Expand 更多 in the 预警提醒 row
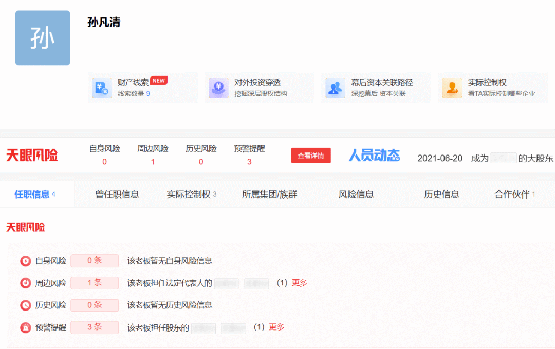The height and width of the screenshot is (349, 555). click(x=276, y=327)
